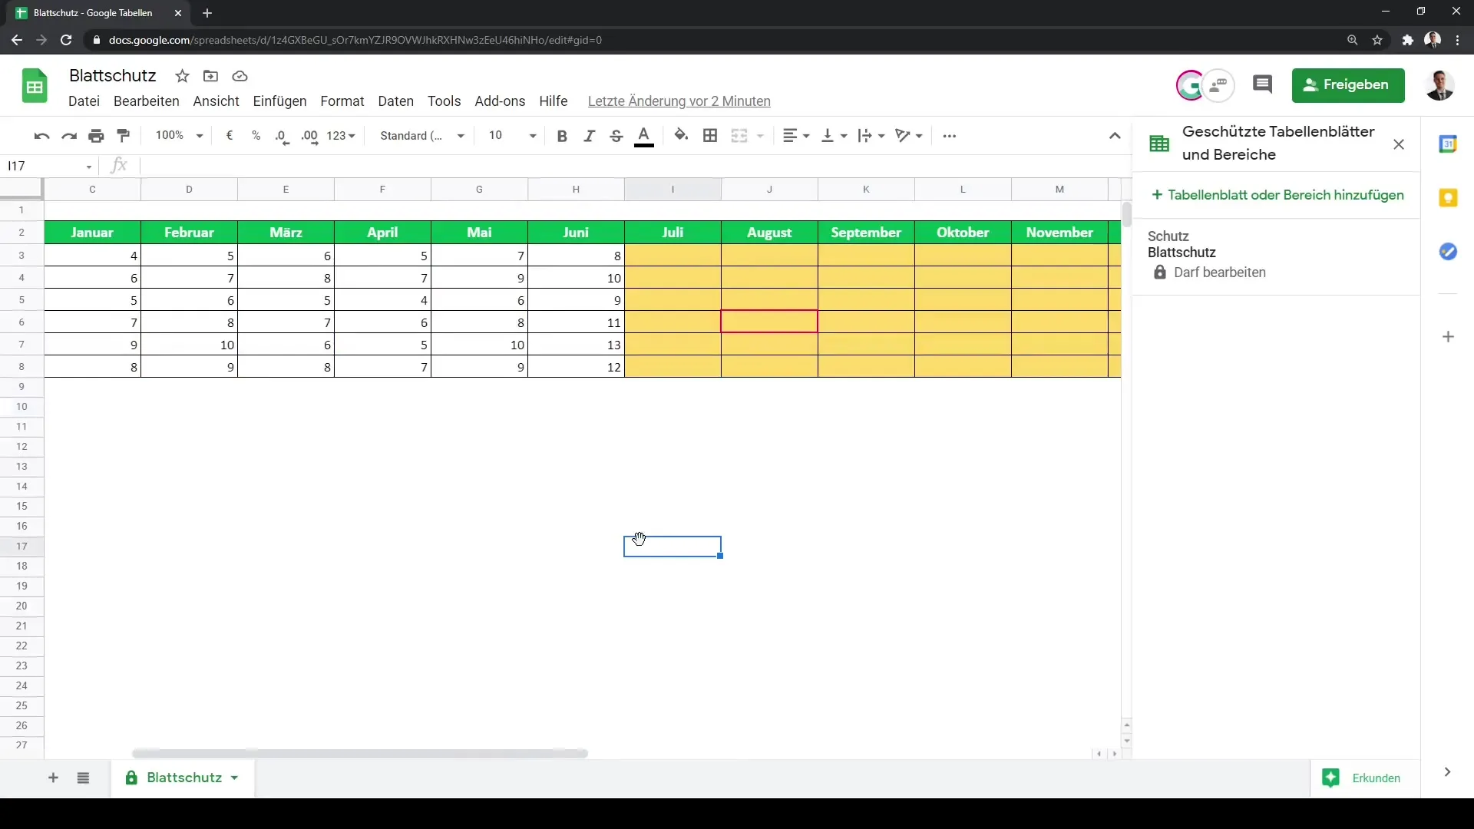The height and width of the screenshot is (829, 1474).
Task: Open the Add-ons menu
Action: coord(500,101)
